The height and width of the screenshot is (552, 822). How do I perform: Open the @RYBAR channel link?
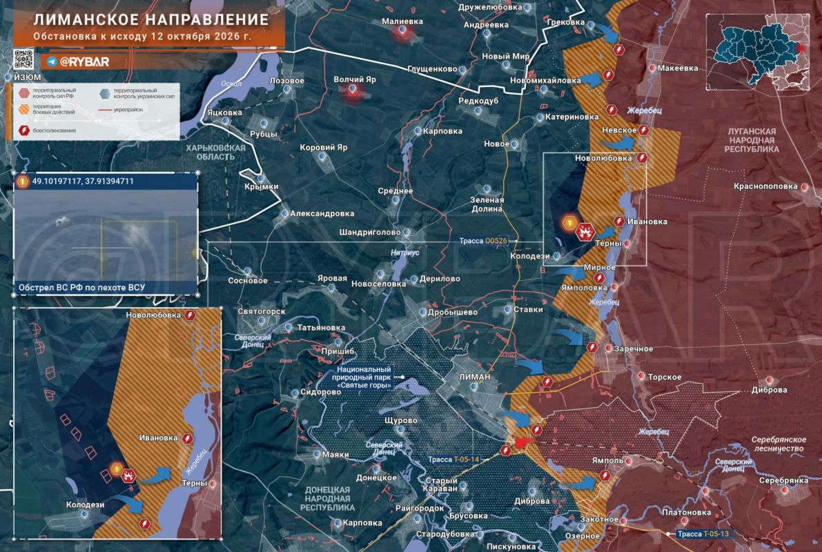click(x=84, y=62)
